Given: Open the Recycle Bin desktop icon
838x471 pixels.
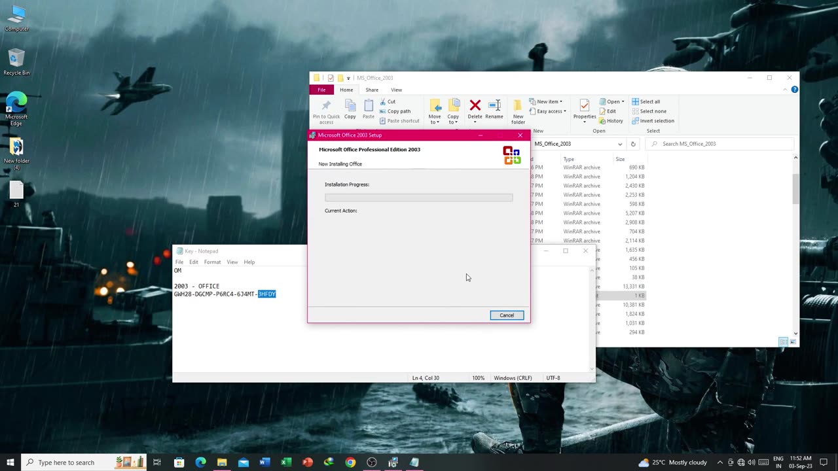Looking at the screenshot, I should [x=16, y=62].
